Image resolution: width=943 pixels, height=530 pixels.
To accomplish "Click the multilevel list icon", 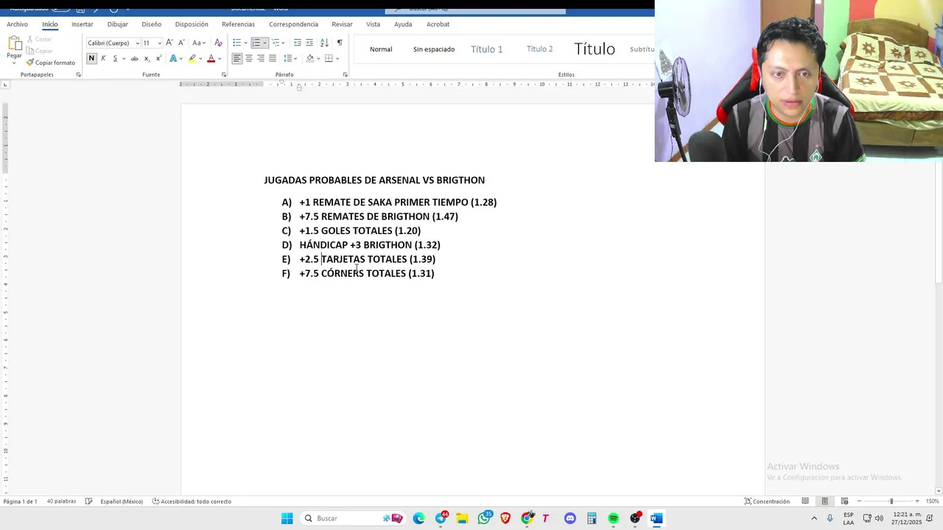I will coord(276,43).
